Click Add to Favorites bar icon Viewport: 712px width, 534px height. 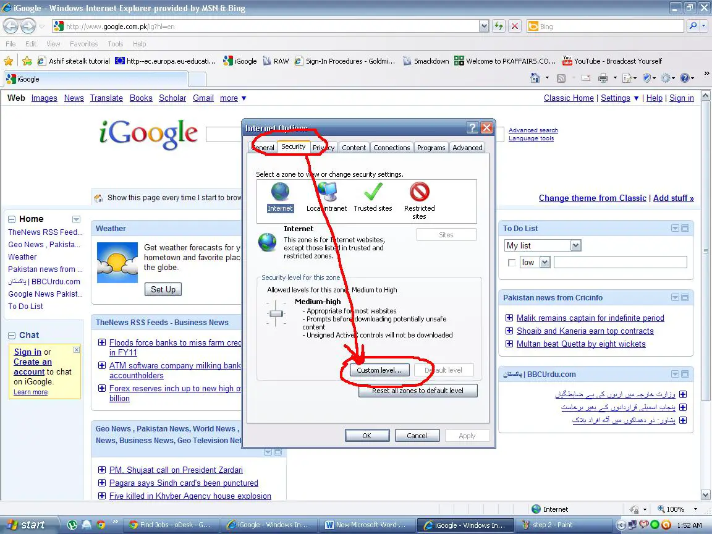click(x=27, y=61)
